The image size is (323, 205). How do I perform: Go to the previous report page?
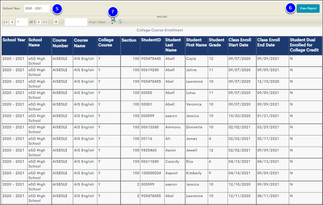[12, 22]
